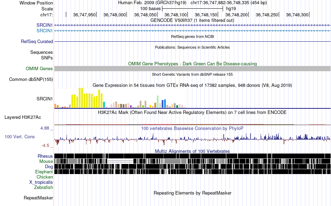
Task: Select the Elephant alignment label
Action: (44, 172)
